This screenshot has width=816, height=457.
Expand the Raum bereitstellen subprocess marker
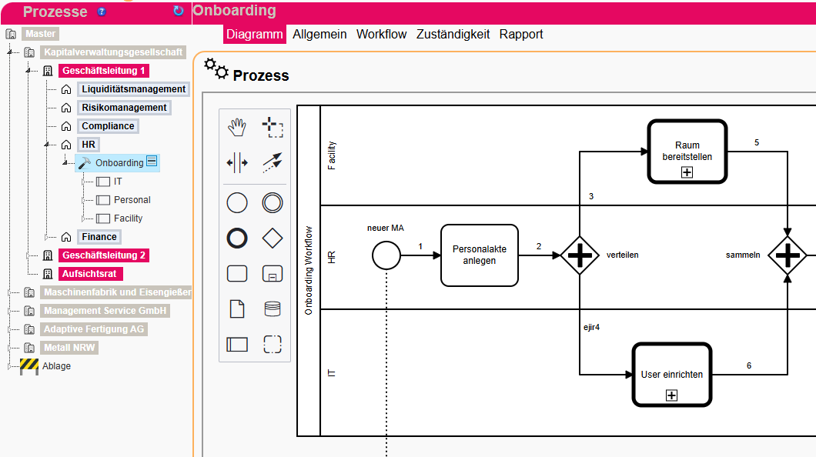coord(687,172)
